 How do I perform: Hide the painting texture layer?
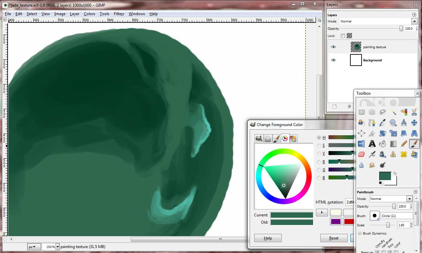point(333,47)
